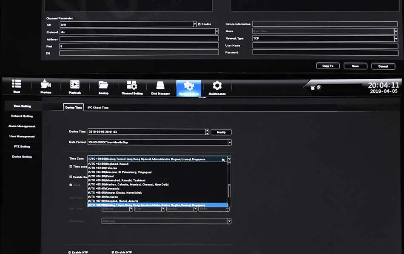Expand the Date Format dropdown

[x=229, y=143]
